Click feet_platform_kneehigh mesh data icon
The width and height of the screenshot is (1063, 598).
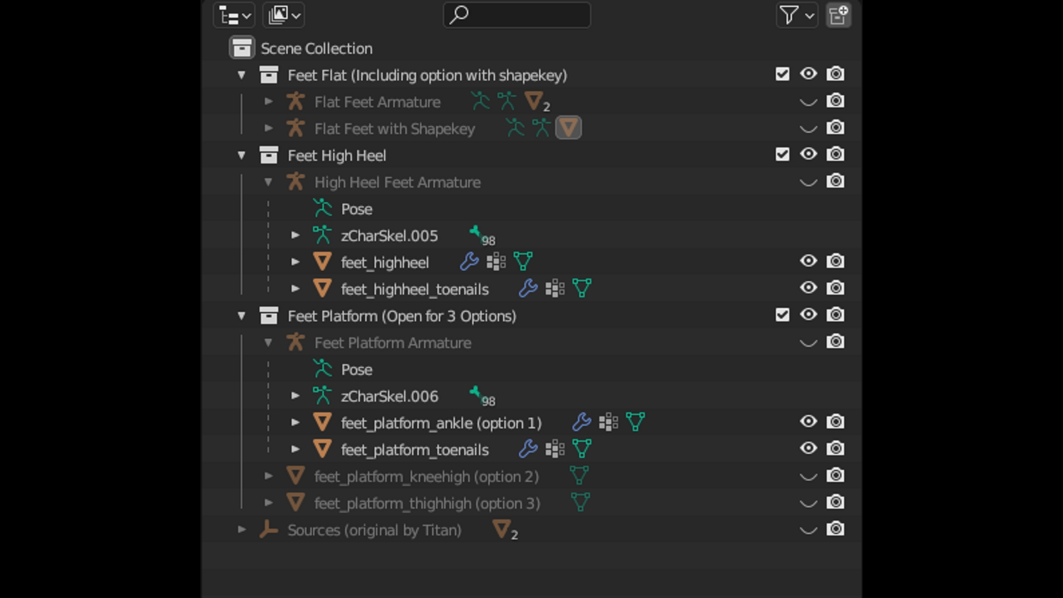click(x=579, y=475)
